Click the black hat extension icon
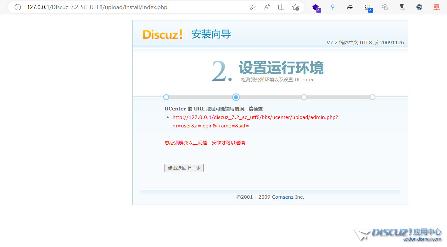Viewport: 447px width, 247px height. pyautogui.click(x=350, y=7)
